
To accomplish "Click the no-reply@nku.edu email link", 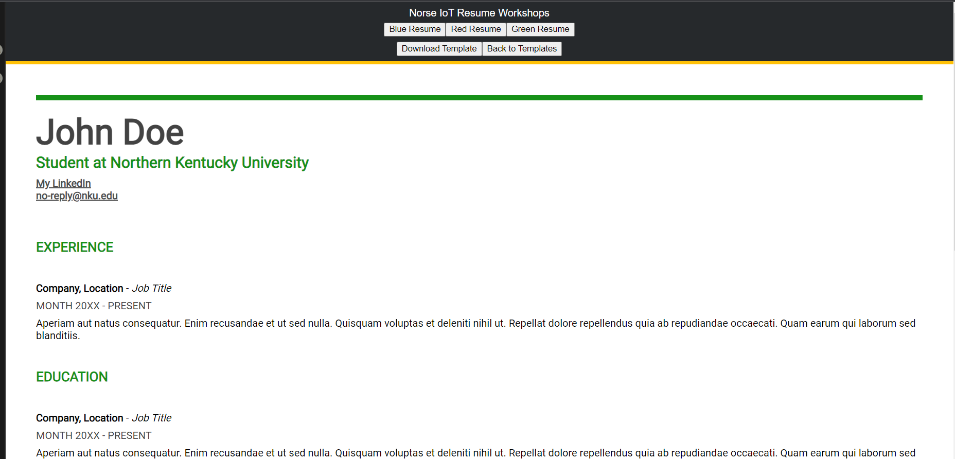I will point(77,196).
